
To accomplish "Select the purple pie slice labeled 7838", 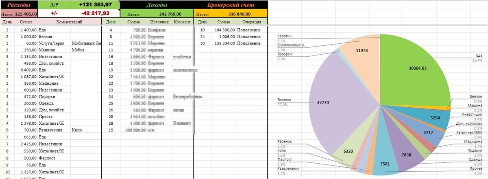I will (405, 154).
